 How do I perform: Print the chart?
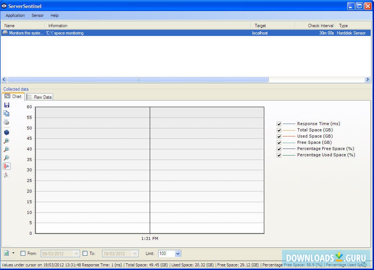7,122
